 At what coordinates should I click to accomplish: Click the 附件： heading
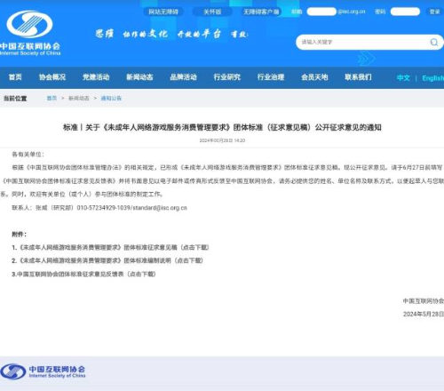20,235
